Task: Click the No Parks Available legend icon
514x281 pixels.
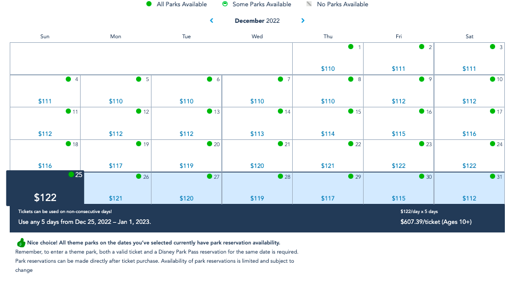Action: coord(309,4)
